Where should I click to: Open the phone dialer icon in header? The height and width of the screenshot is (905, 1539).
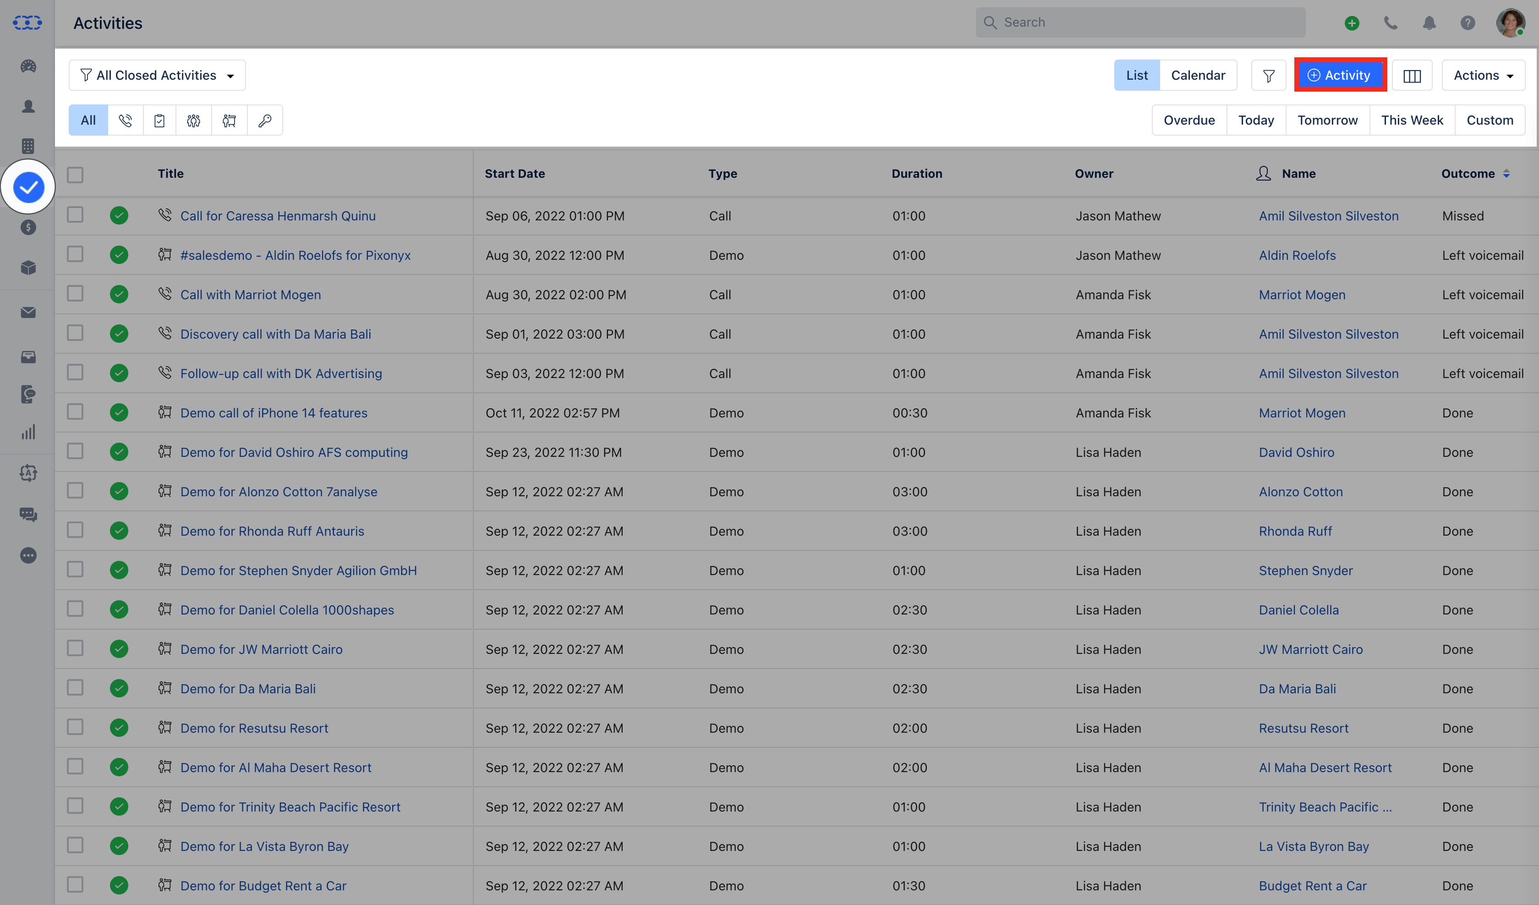click(1391, 23)
